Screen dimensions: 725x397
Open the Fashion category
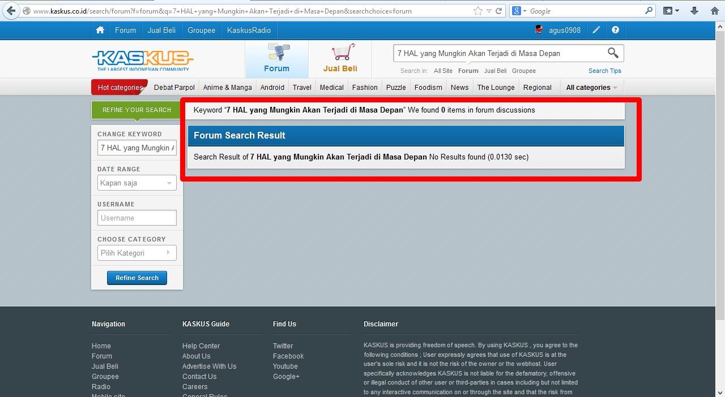(365, 87)
